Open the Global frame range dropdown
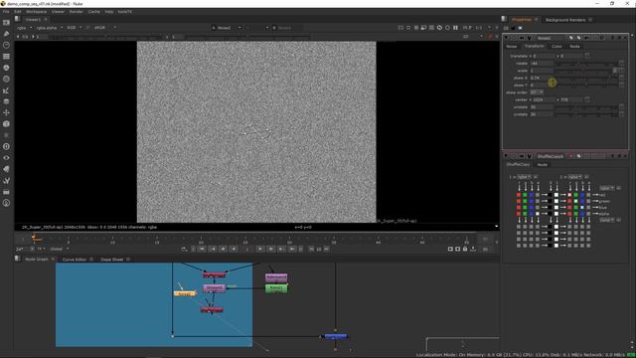 tap(60, 249)
